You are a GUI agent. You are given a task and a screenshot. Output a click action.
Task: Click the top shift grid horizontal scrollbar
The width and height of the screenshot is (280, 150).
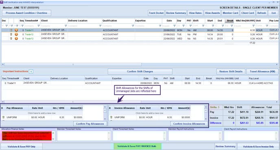point(73,64)
